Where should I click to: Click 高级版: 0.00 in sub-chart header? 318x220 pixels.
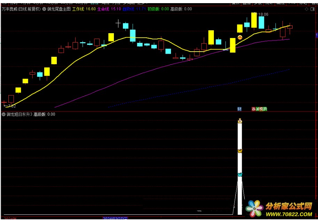pos(44,114)
